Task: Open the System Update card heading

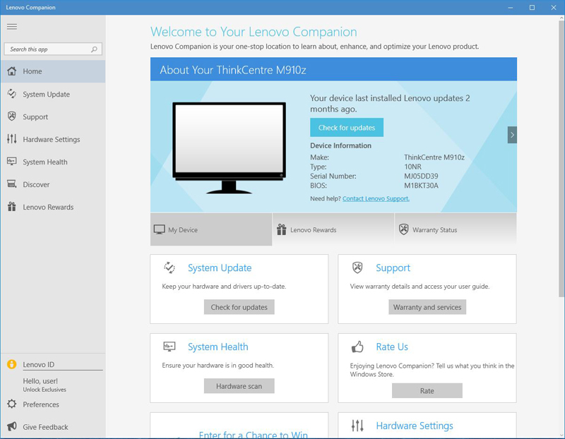Action: [x=220, y=268]
